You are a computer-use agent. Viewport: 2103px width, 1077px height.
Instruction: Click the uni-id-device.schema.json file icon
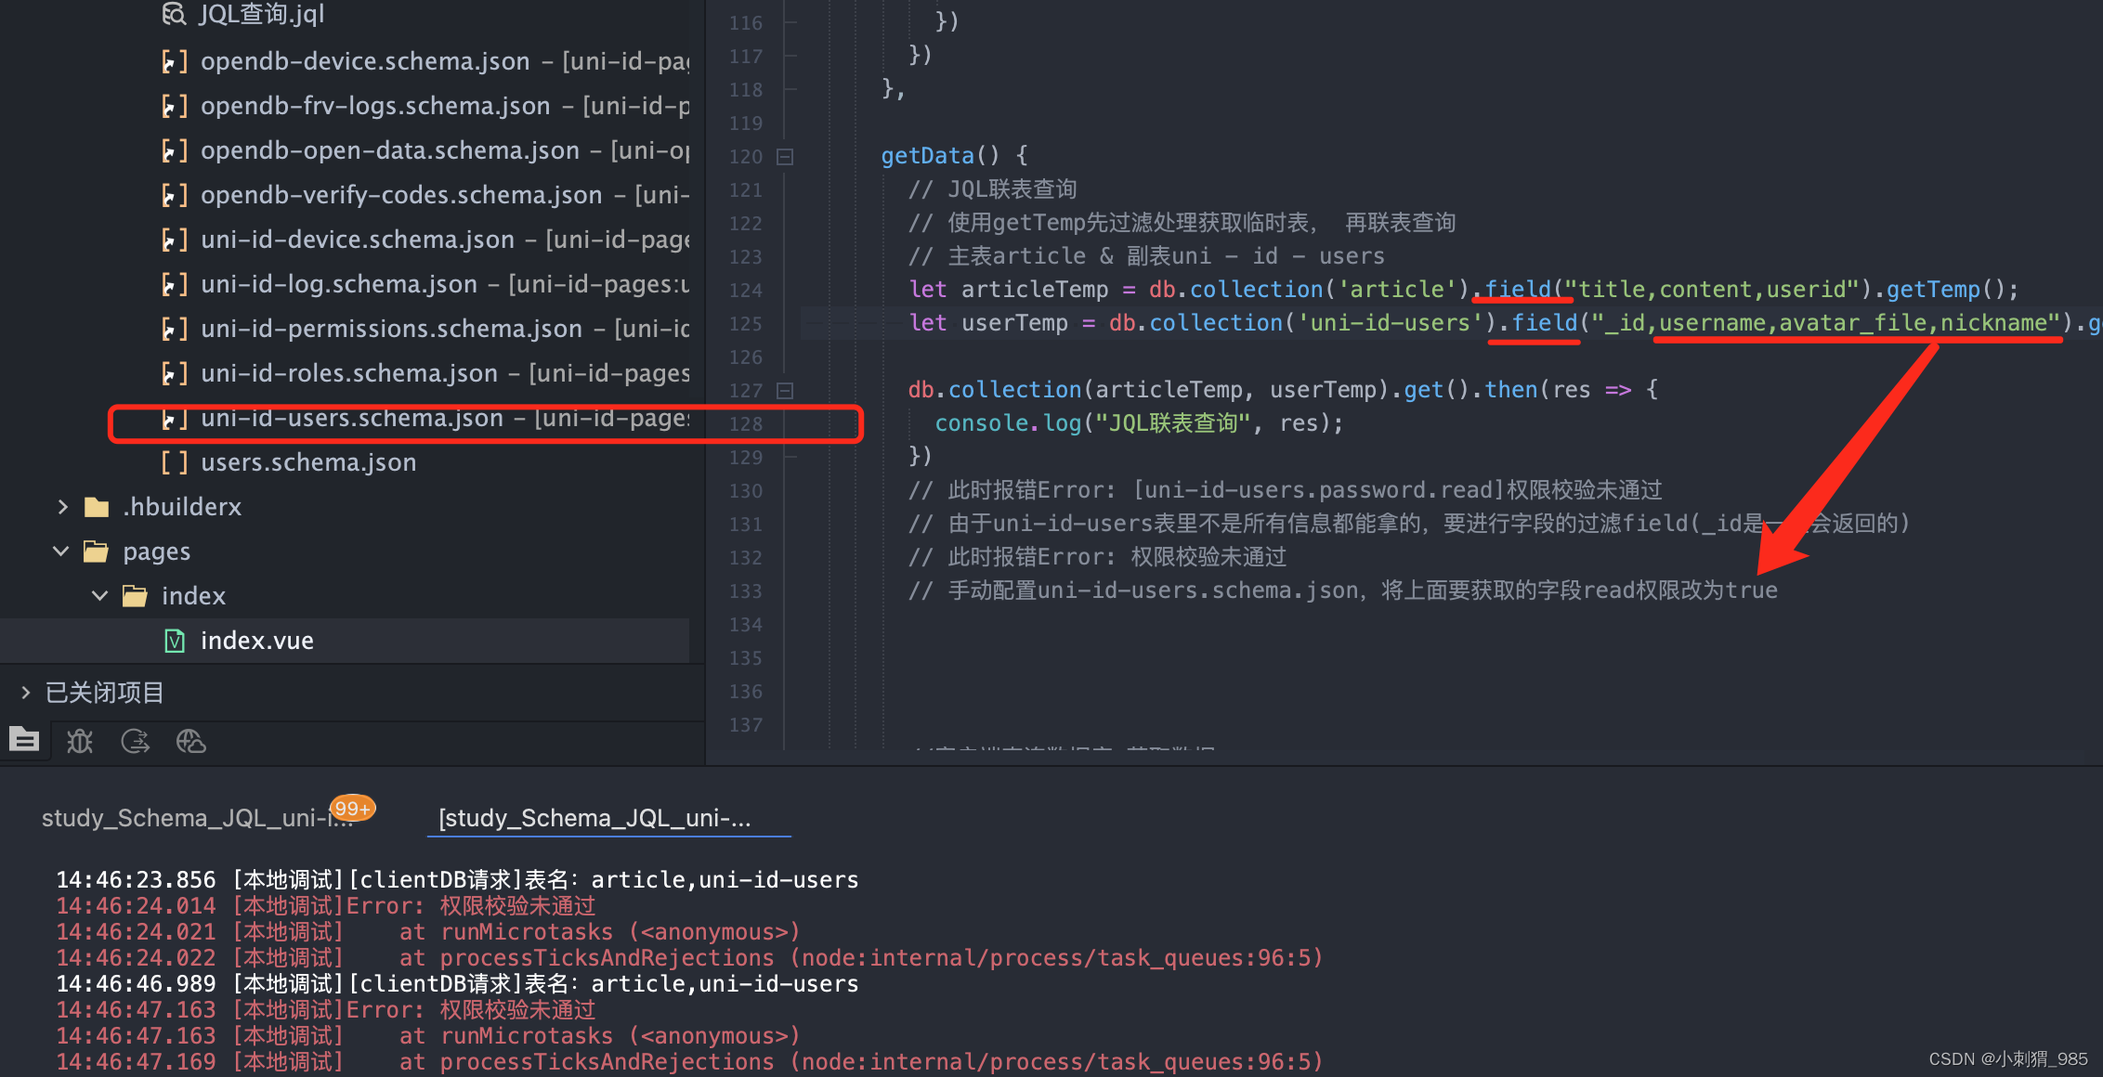175,240
